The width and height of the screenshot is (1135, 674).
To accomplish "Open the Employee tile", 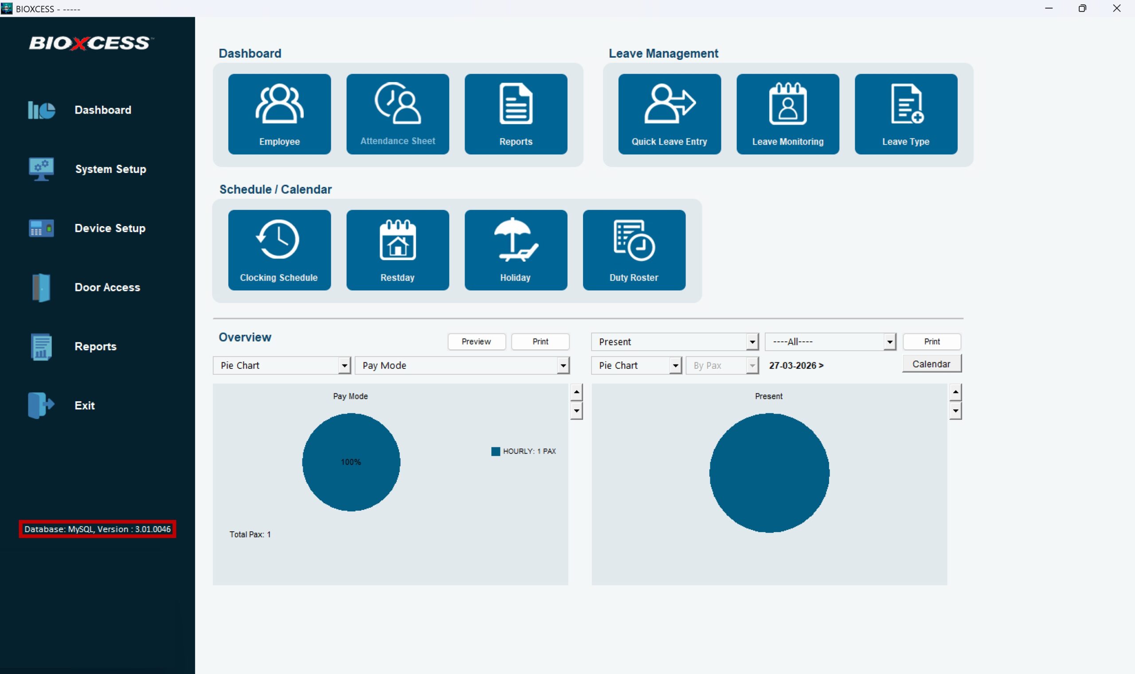I will [x=279, y=114].
